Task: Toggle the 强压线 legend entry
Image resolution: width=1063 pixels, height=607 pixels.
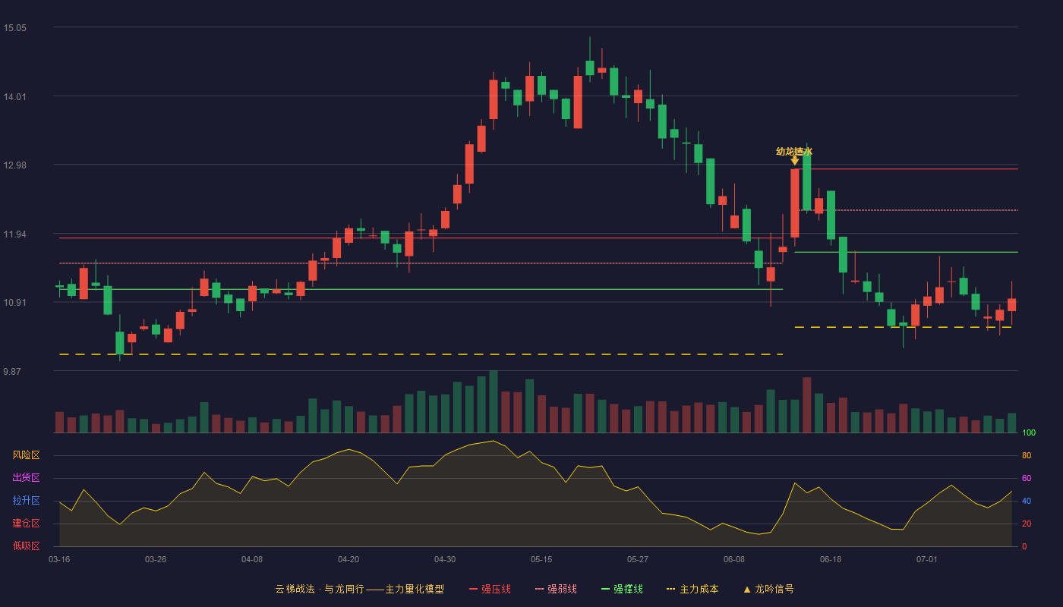Action: pos(490,589)
